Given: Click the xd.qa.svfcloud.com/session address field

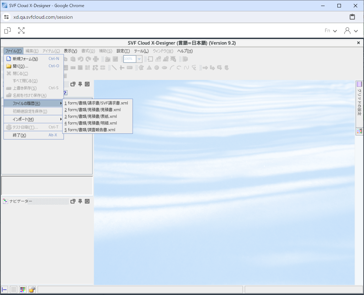Looking at the screenshot, I should 43,17.
